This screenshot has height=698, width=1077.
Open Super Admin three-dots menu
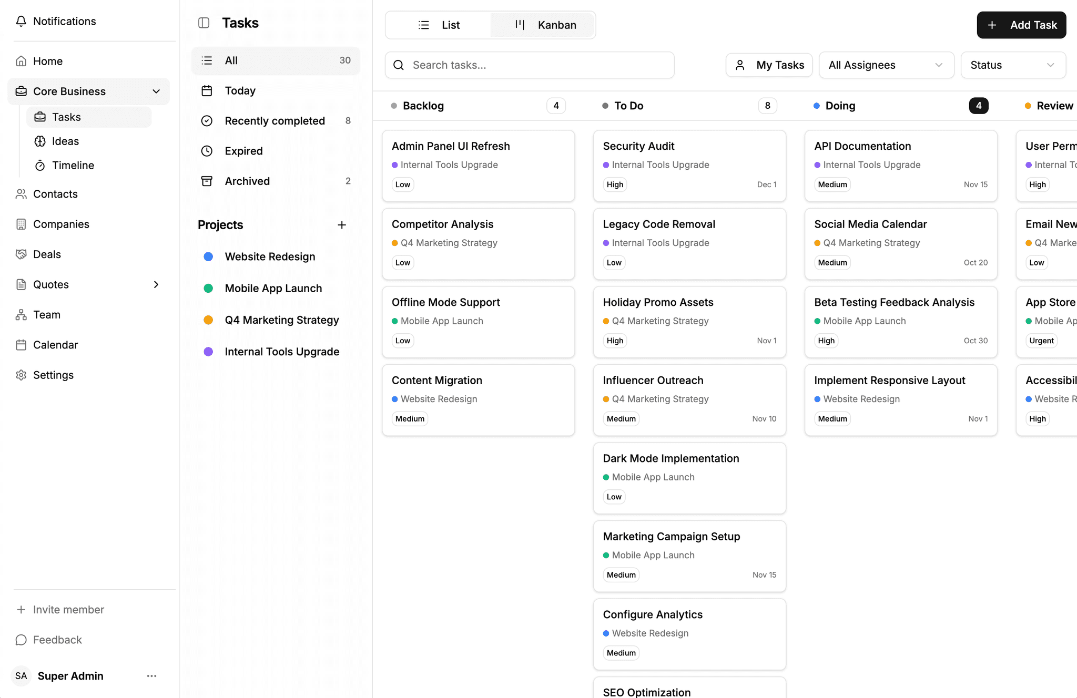(151, 676)
